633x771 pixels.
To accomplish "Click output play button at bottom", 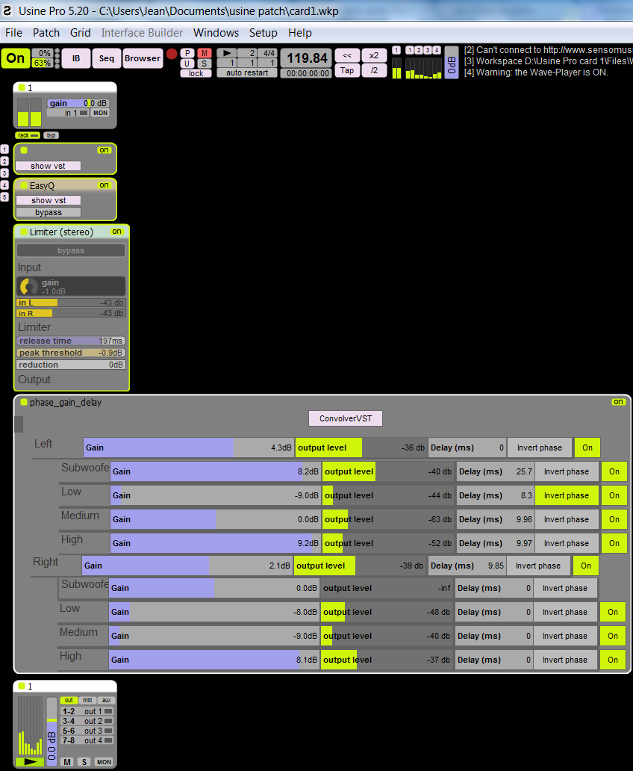I will click(x=30, y=761).
